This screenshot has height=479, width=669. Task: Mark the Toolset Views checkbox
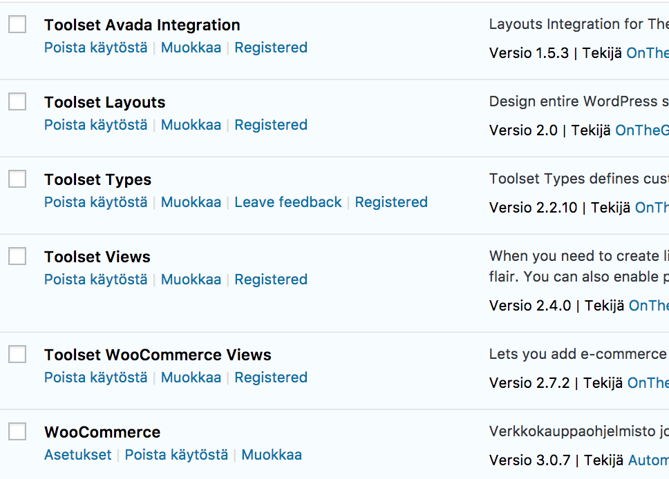(x=17, y=256)
